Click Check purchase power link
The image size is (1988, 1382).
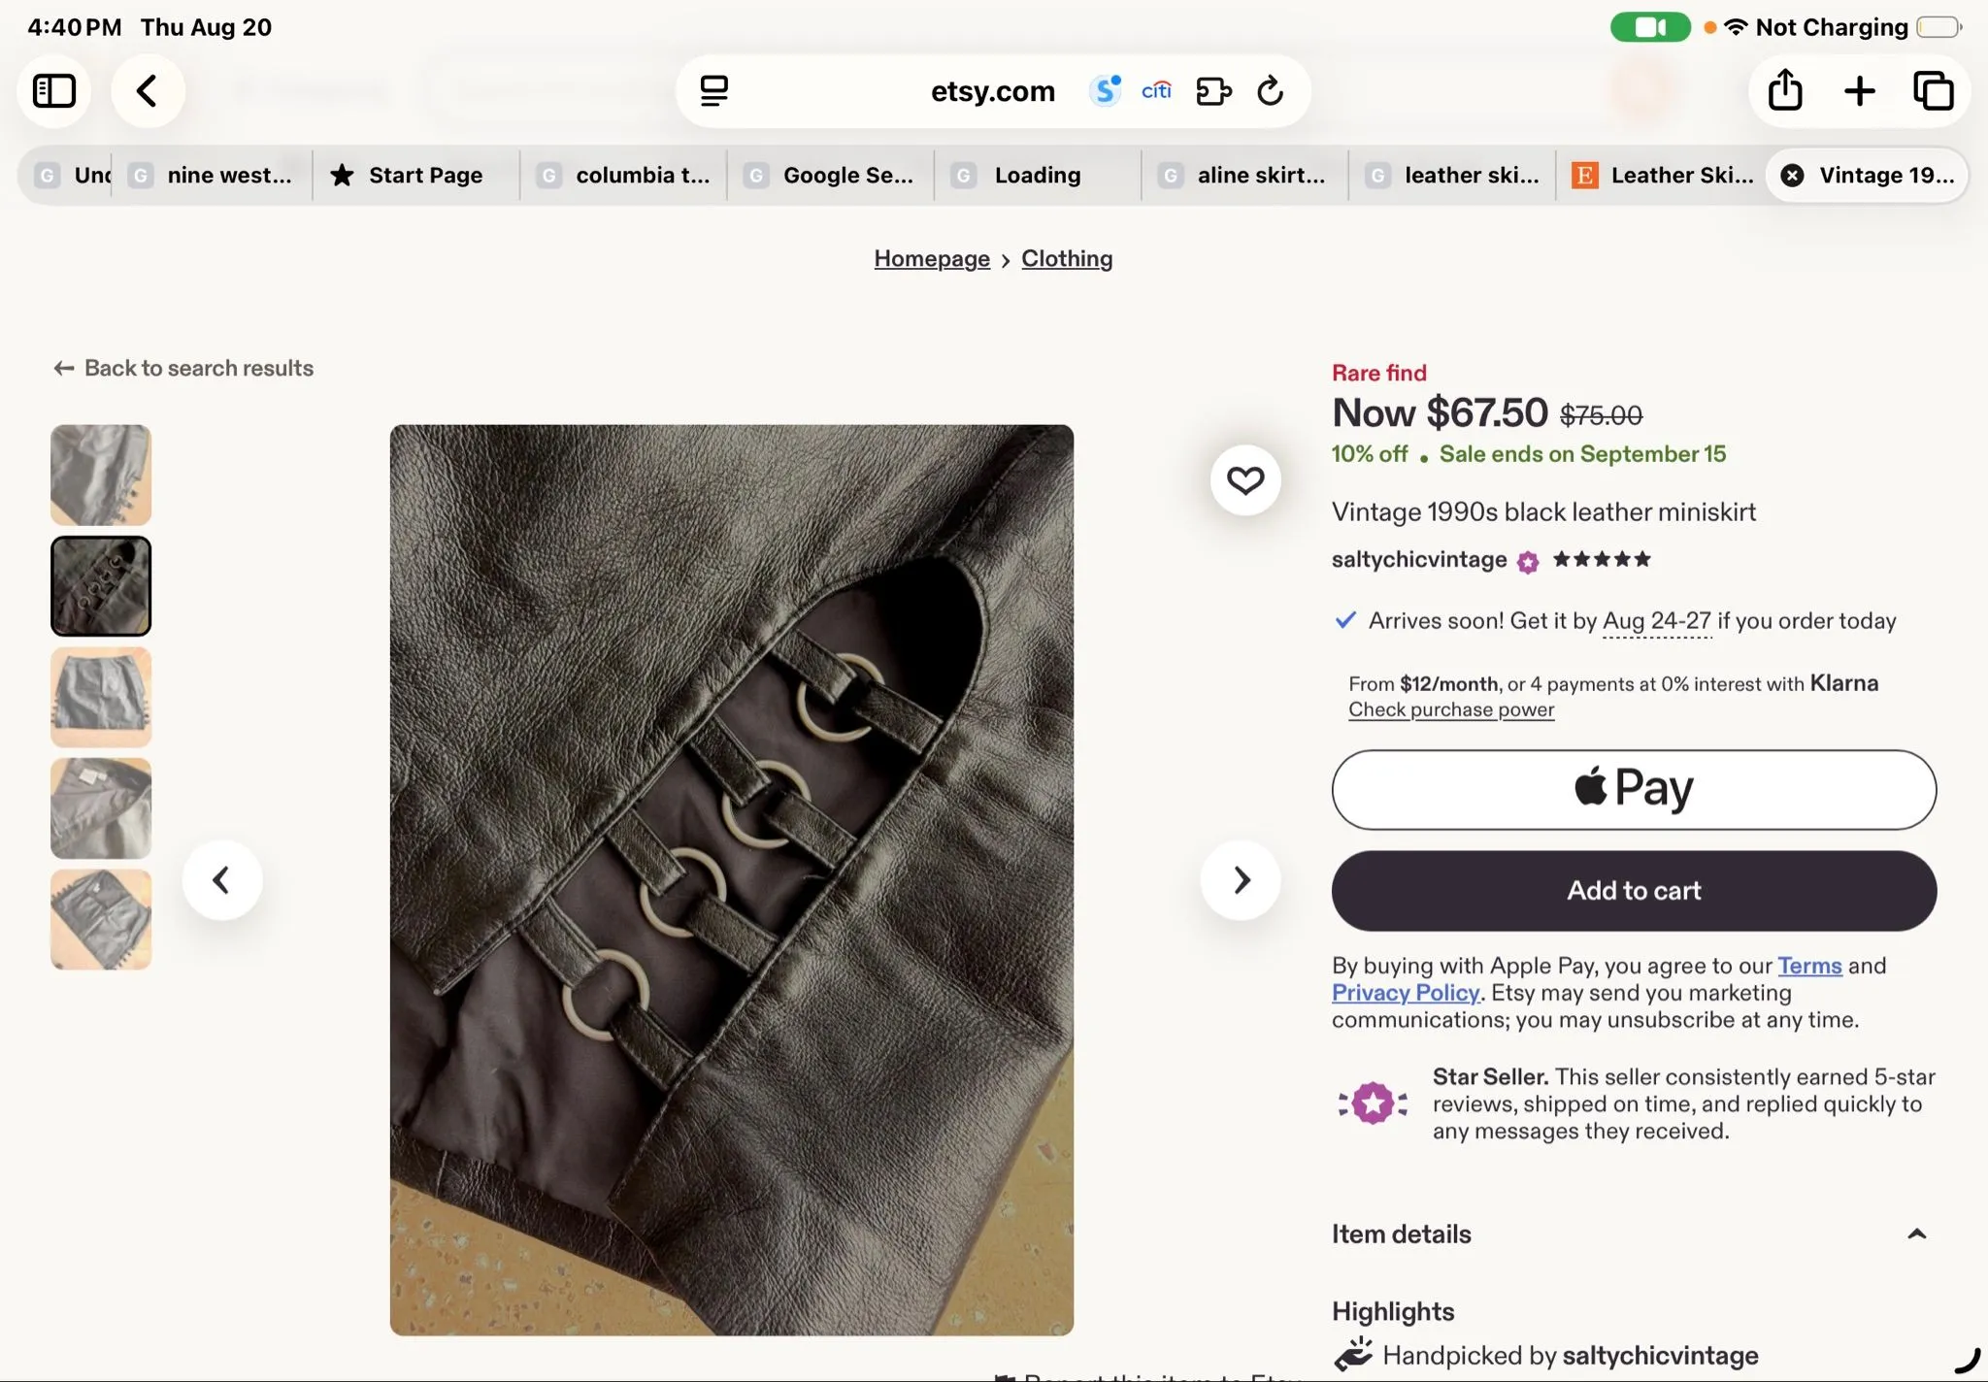(1451, 709)
